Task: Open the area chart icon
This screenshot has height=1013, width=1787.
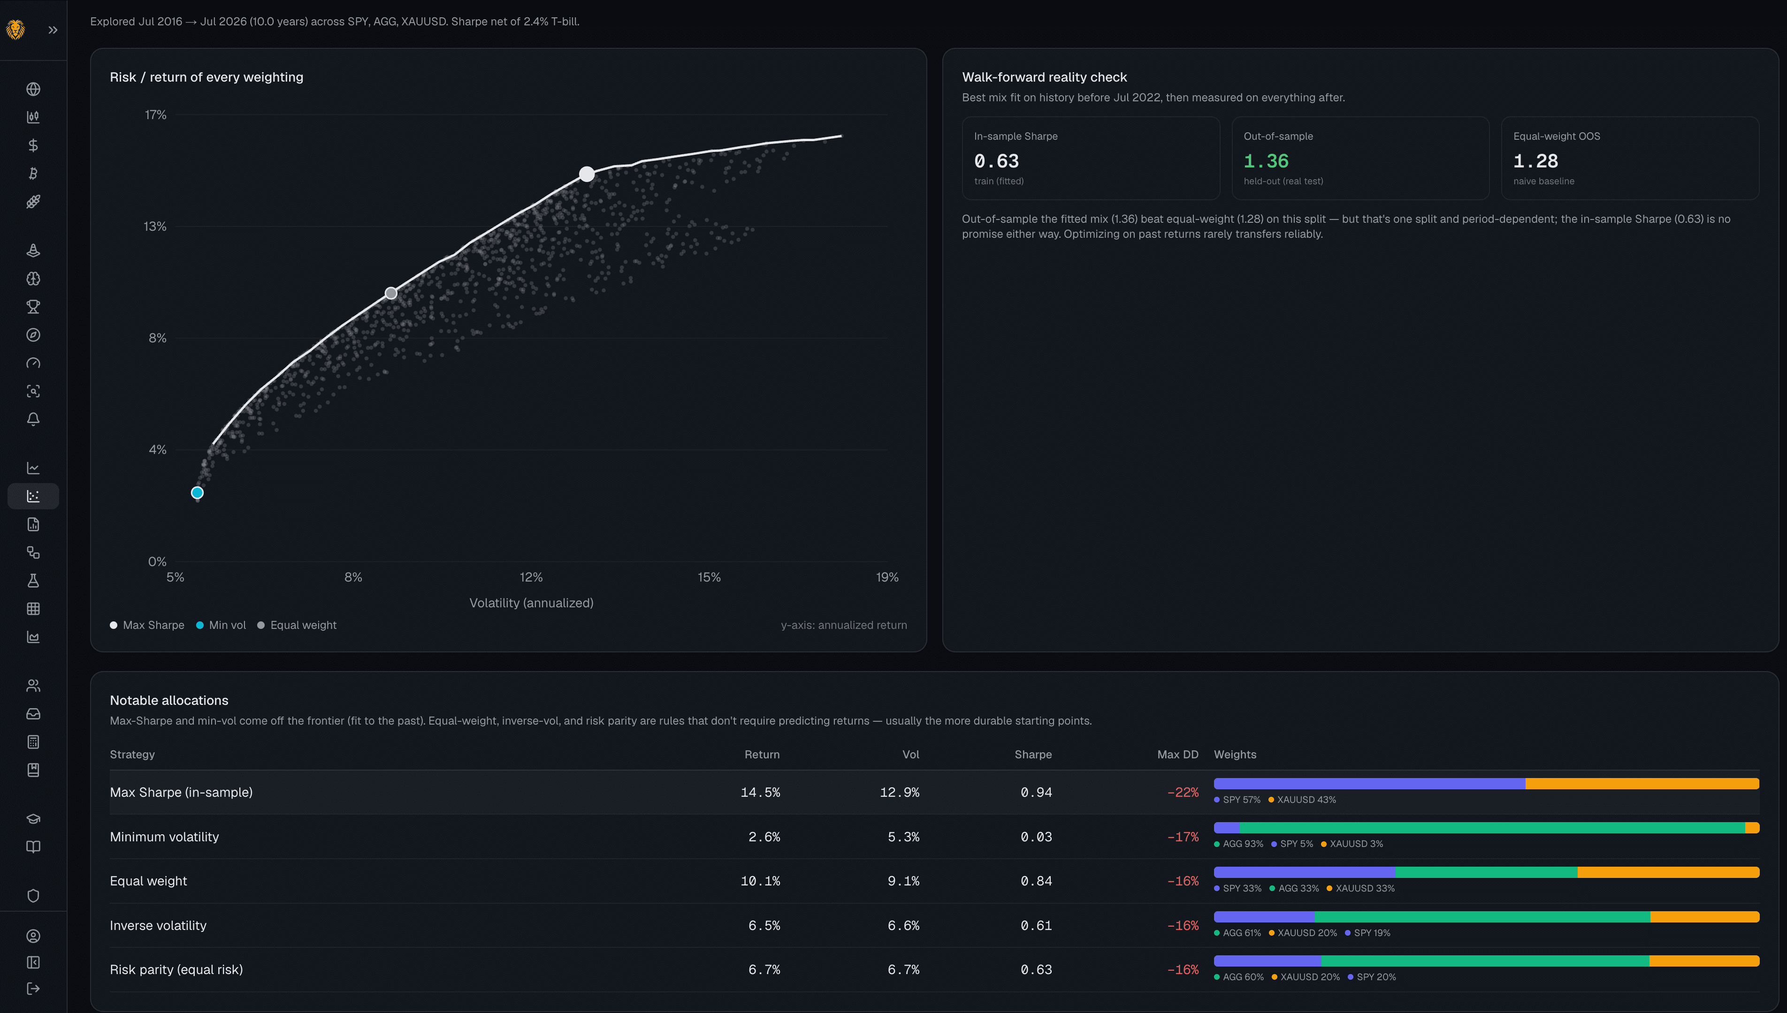Action: pyautogui.click(x=33, y=636)
